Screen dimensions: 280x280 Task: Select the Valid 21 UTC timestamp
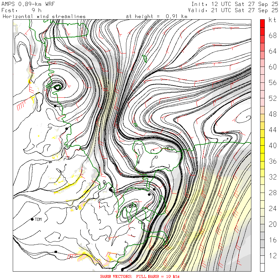click(x=233, y=10)
